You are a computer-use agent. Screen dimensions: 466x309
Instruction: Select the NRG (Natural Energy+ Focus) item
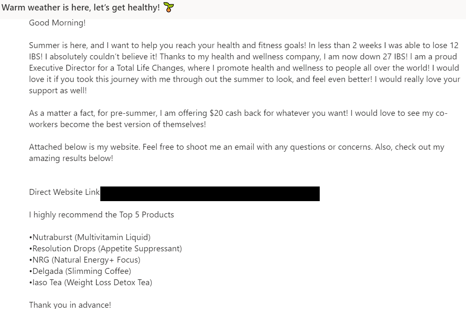pyautogui.click(x=85, y=260)
